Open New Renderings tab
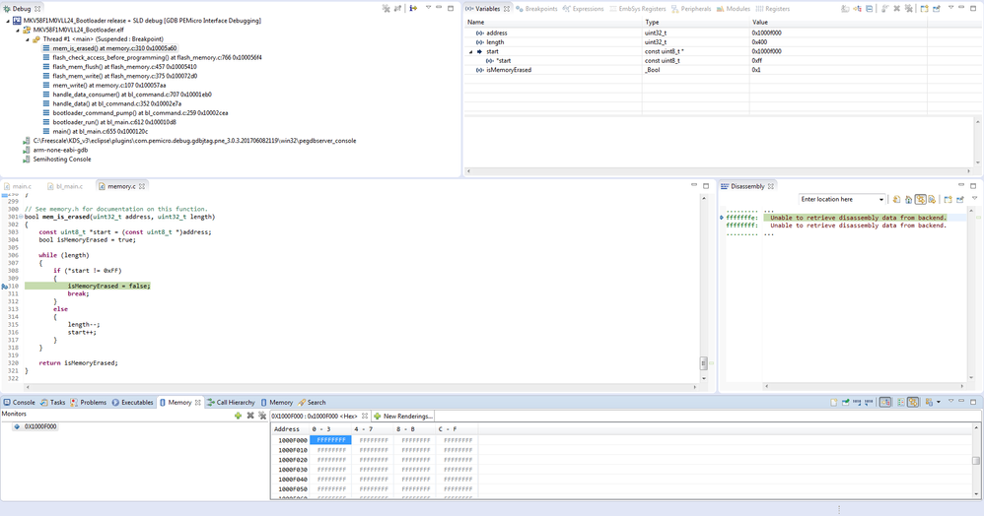The height and width of the screenshot is (516, 984). [403, 417]
